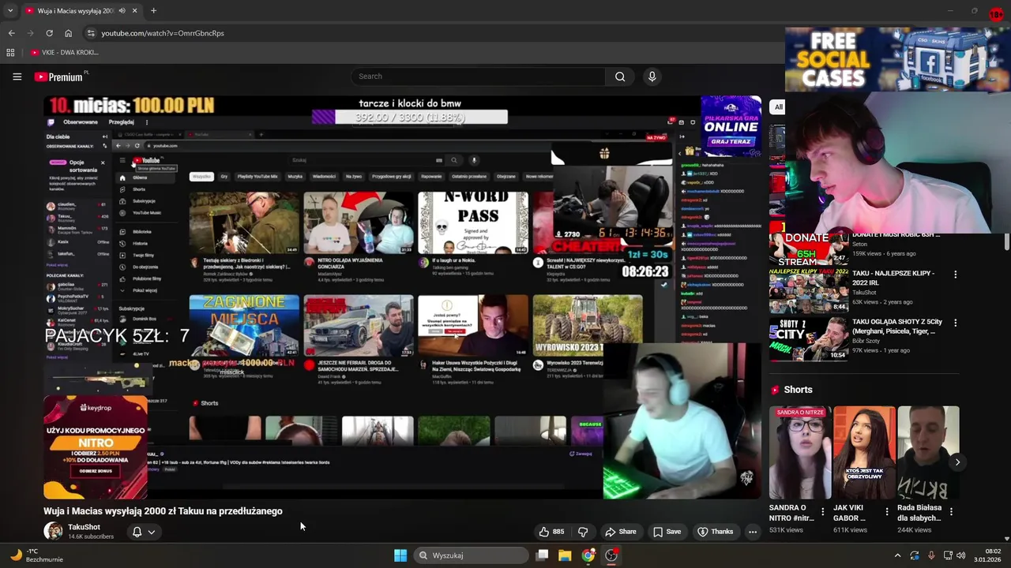Open the 'Rada Białasa dla słabych' short
Viewport: 1011px width, 568px height.
(x=928, y=453)
